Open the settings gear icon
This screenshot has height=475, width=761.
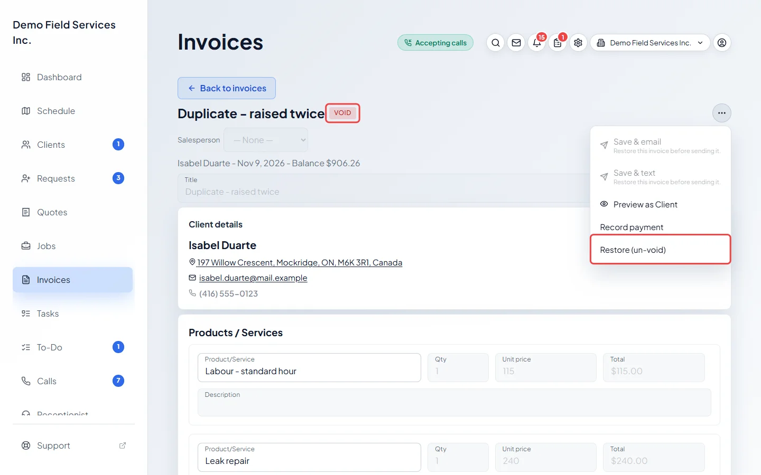coord(578,43)
